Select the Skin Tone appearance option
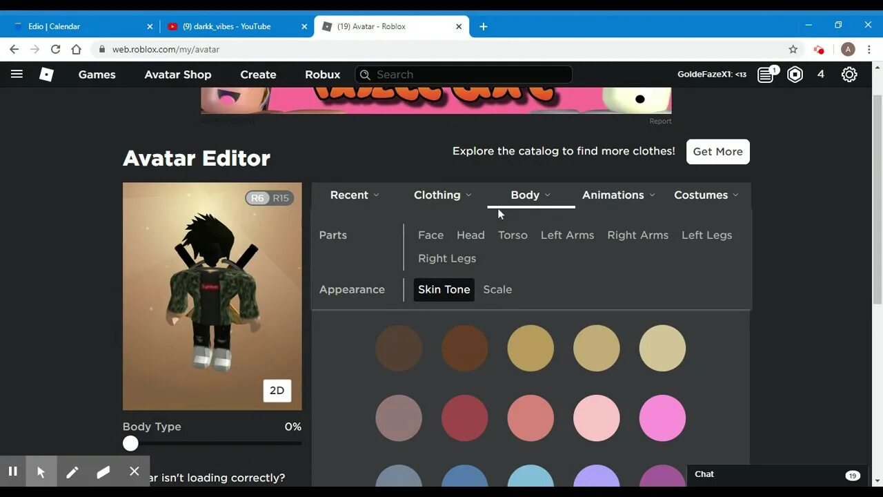883x497 pixels. [x=444, y=289]
